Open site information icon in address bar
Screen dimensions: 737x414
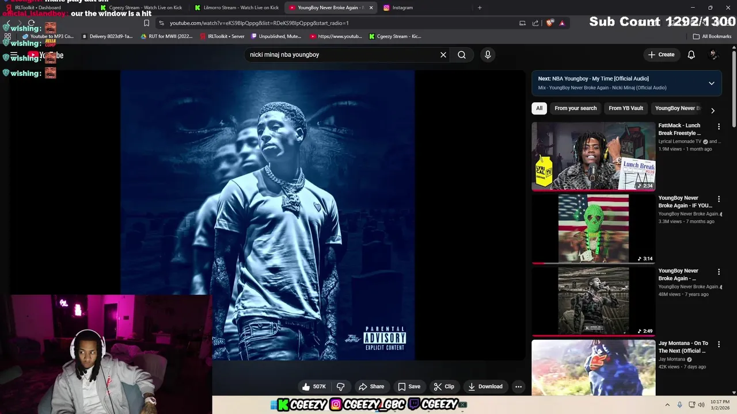pyautogui.click(x=161, y=23)
